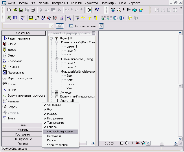
Task: Select the Редактирование tool
Action: [24, 38]
